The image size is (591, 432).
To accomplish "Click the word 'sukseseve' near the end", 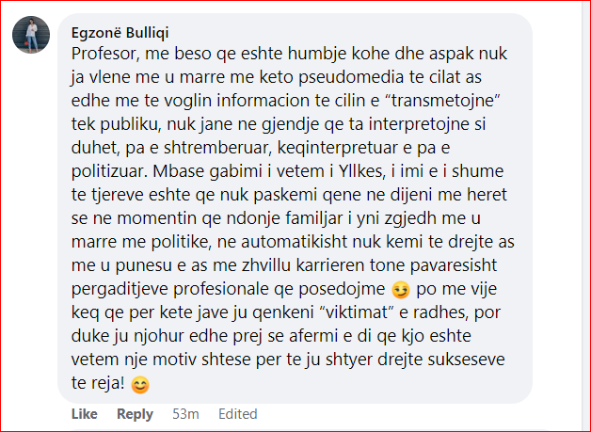I will tap(466, 360).
